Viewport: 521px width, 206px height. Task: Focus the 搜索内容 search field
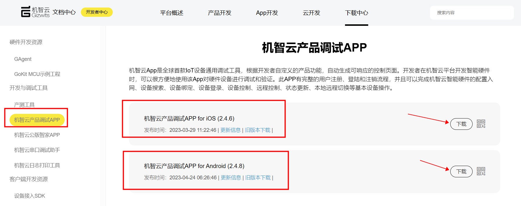[472, 13]
